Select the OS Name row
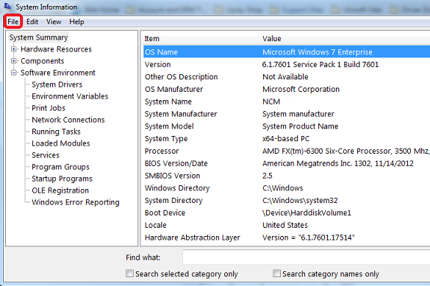 coord(287,52)
